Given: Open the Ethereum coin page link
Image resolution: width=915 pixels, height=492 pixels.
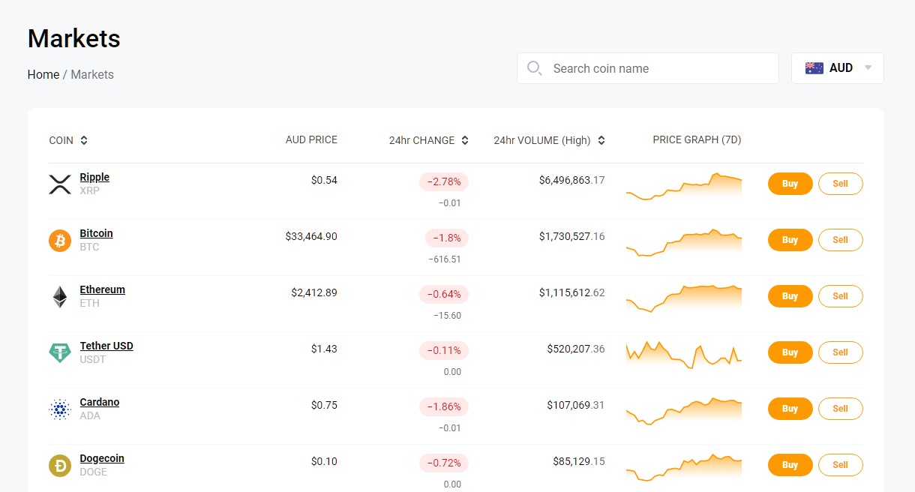Looking at the screenshot, I should [x=103, y=290].
